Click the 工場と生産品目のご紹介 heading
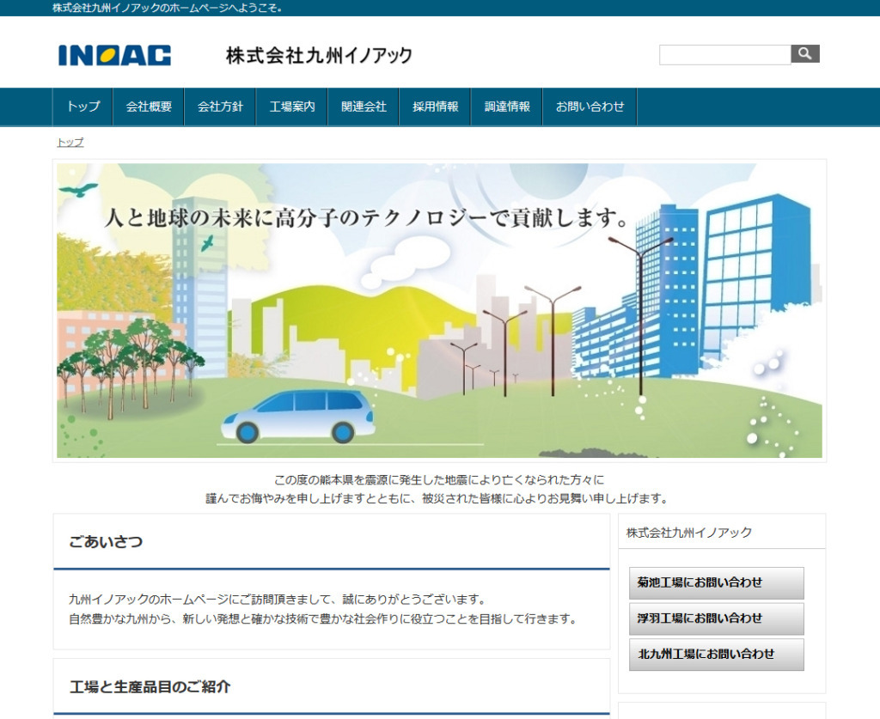Viewport: 880px width, 719px height. [x=153, y=684]
